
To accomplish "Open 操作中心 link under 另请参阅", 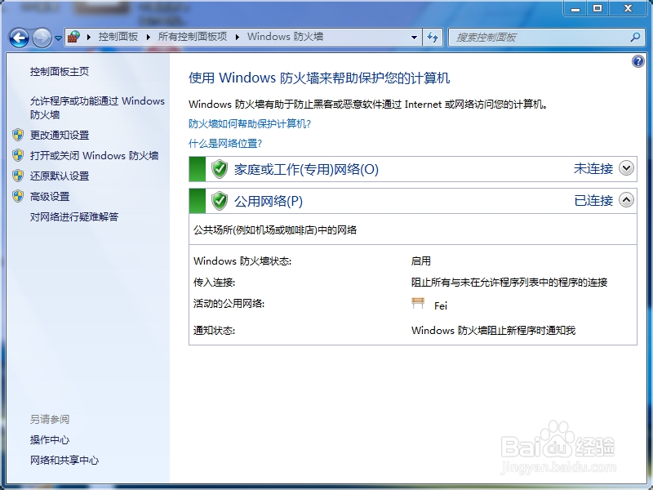I will point(50,439).
